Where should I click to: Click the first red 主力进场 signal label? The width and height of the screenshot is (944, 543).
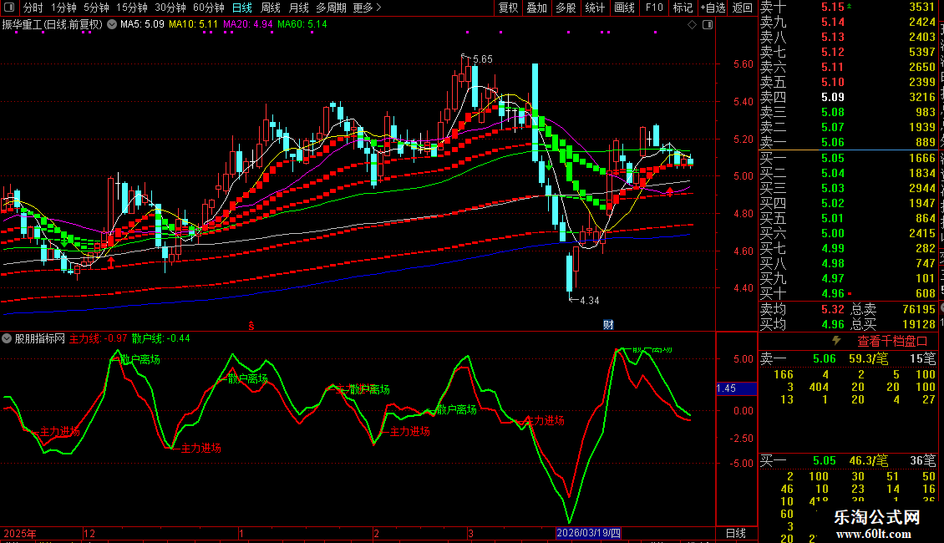pos(59,432)
